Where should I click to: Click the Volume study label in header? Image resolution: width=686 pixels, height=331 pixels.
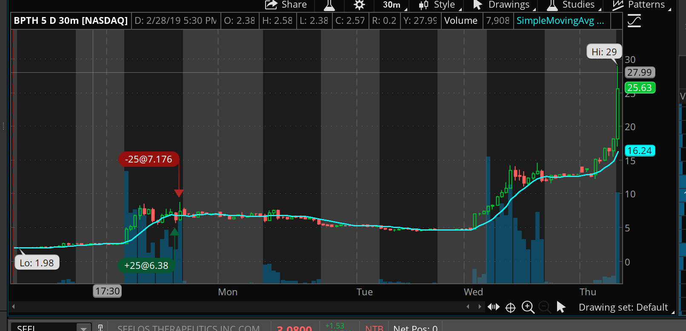(461, 20)
